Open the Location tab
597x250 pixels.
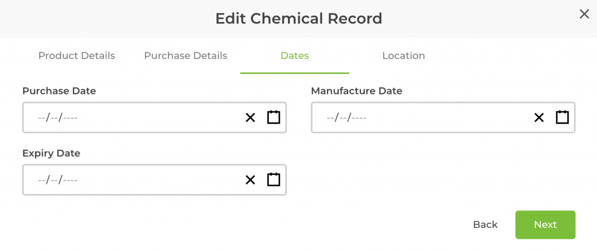[403, 56]
